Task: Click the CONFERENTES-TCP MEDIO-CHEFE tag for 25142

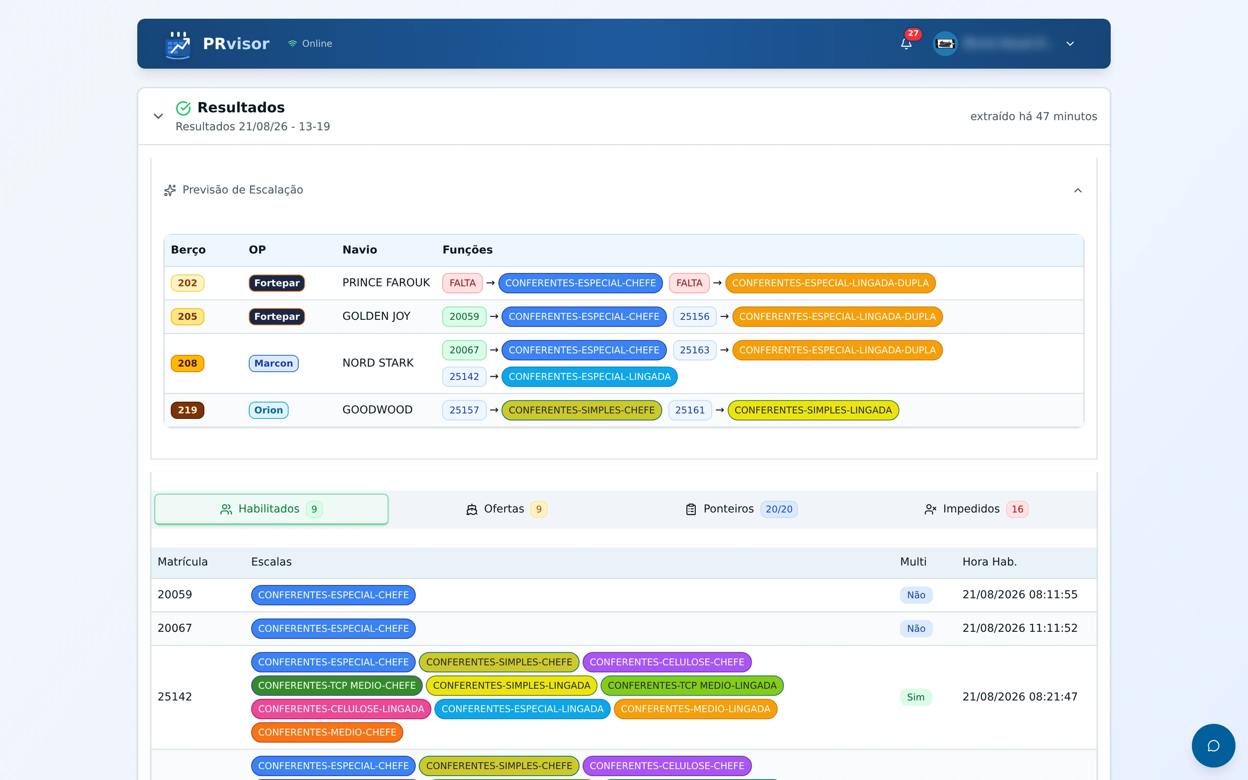Action: [x=337, y=685]
